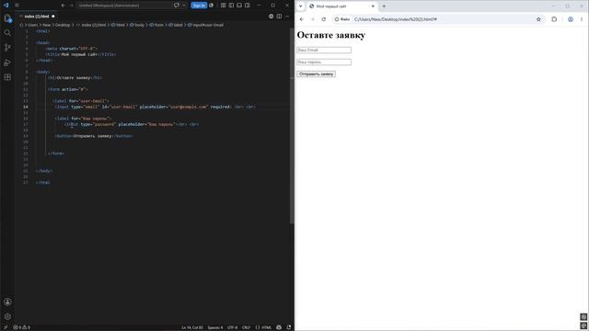
Task: Click the Файл site info chip in Chrome
Action: click(x=342, y=19)
